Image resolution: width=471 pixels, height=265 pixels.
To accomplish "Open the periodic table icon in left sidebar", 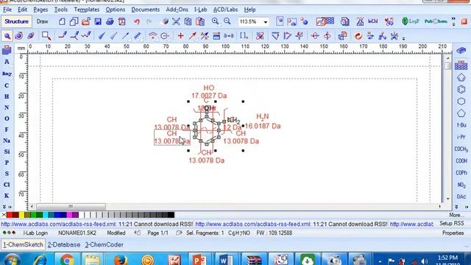I will tap(7, 49).
